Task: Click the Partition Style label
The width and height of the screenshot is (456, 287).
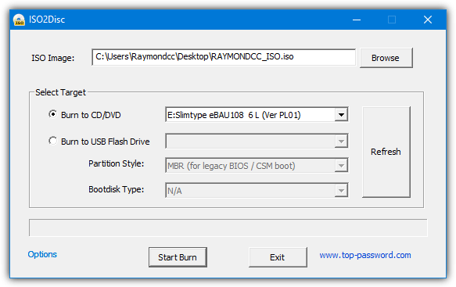Action: coord(116,163)
